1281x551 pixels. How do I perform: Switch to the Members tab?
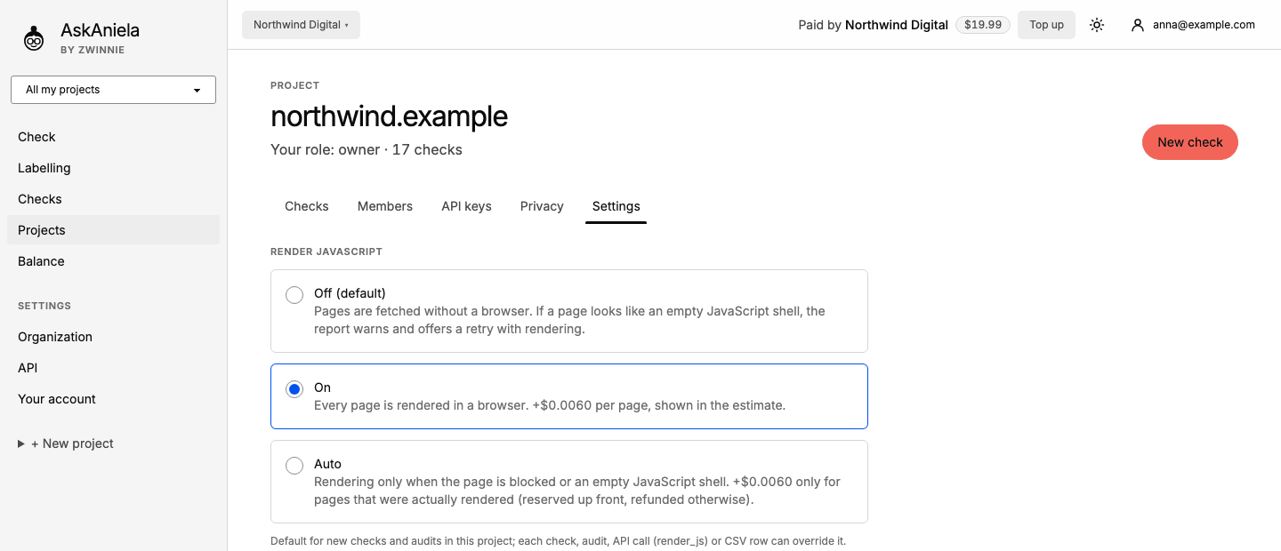coord(385,206)
